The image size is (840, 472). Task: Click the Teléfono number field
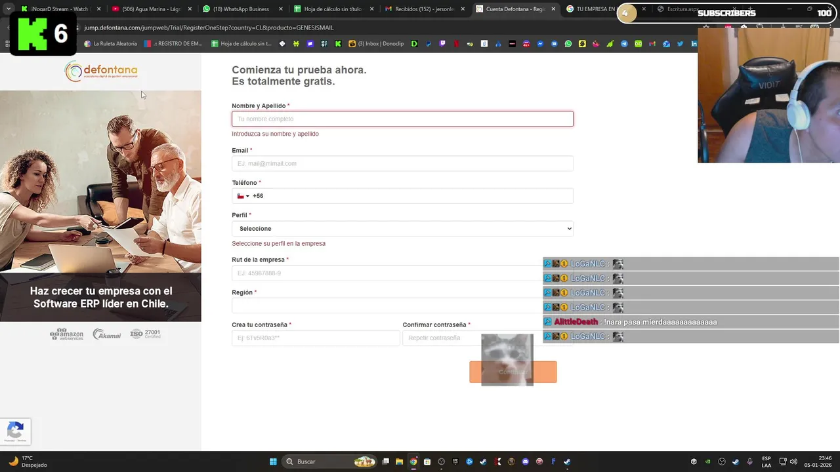pyautogui.click(x=412, y=196)
